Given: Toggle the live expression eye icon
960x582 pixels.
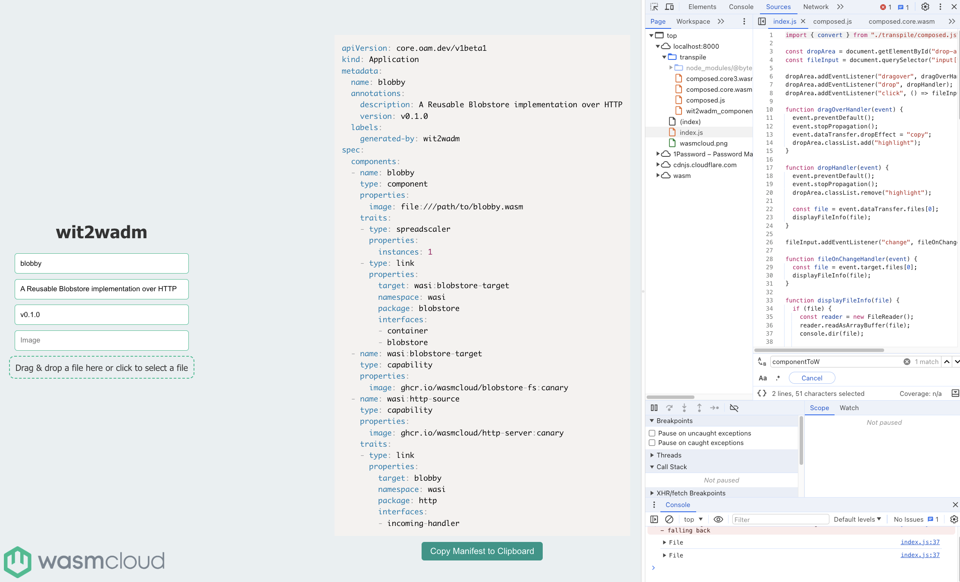Looking at the screenshot, I should tap(718, 519).
